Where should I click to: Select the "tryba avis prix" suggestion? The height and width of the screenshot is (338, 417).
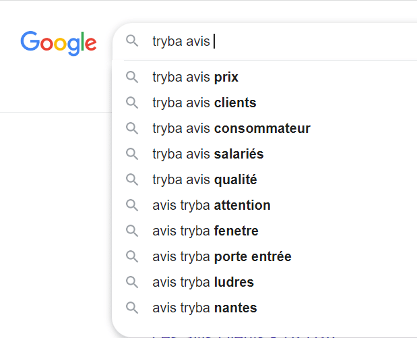tap(195, 77)
